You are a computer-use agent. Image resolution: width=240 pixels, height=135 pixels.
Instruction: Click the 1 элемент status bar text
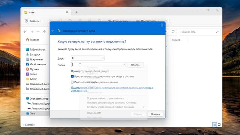tap(29, 125)
